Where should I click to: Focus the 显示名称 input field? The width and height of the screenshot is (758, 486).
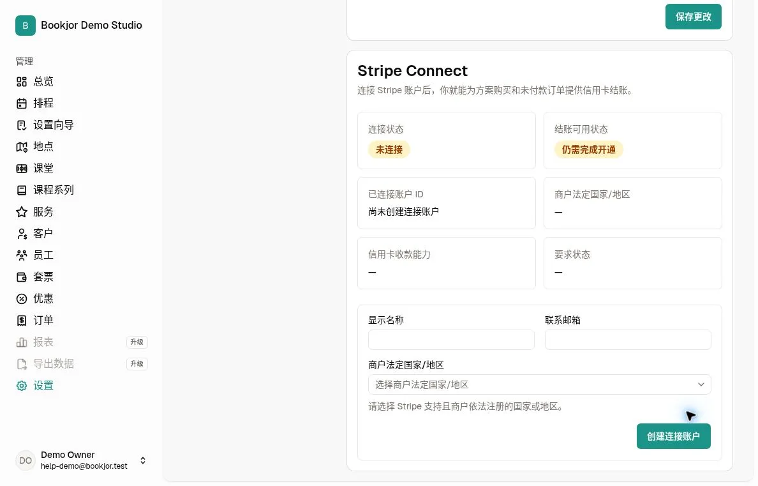coord(451,340)
